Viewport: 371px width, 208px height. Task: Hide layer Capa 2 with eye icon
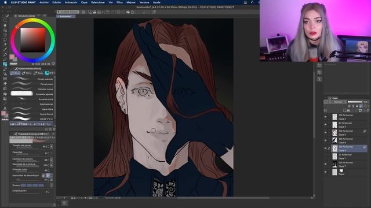tap(325, 117)
